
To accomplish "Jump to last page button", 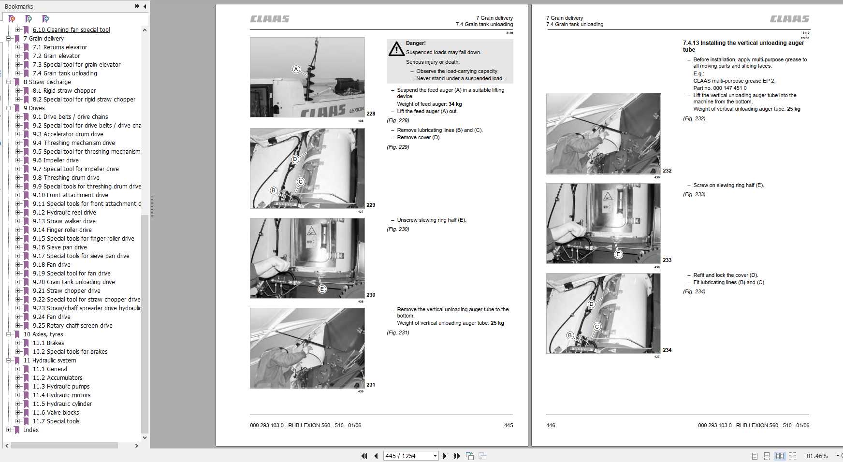I will point(457,456).
